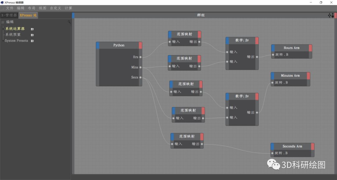337x180 pixels.
Task: Click the red outputs corner of Minutes Arm node
Action: (x=308, y=76)
